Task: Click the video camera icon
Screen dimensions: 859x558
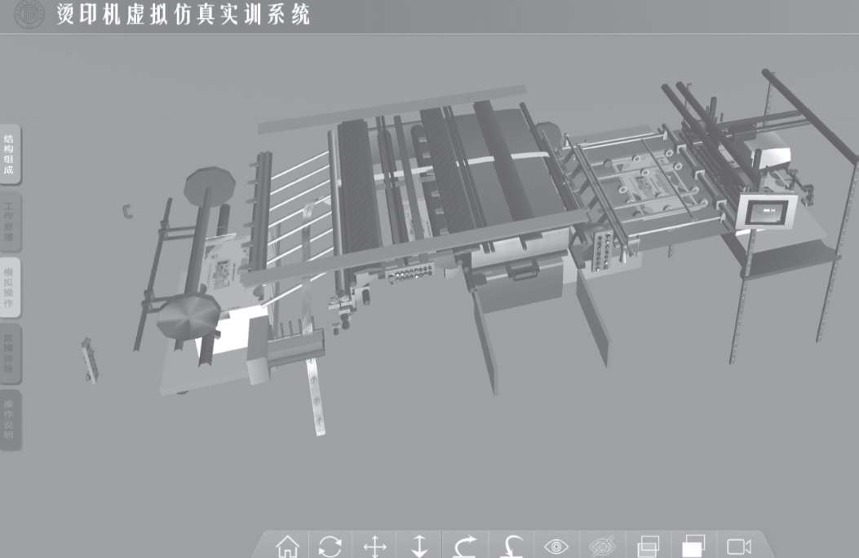Action: click(x=739, y=546)
